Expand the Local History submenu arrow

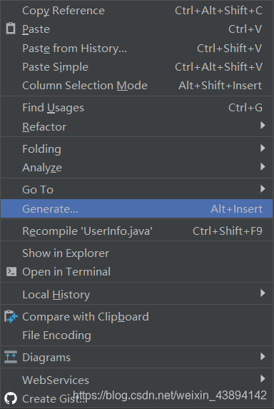[263, 293]
